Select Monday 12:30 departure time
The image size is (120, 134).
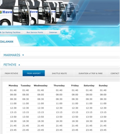point(13,108)
